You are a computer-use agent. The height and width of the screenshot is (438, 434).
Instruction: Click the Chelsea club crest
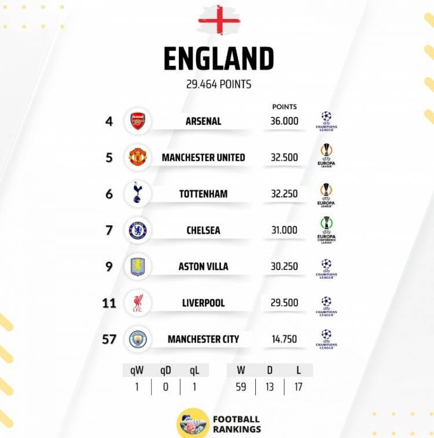click(138, 230)
